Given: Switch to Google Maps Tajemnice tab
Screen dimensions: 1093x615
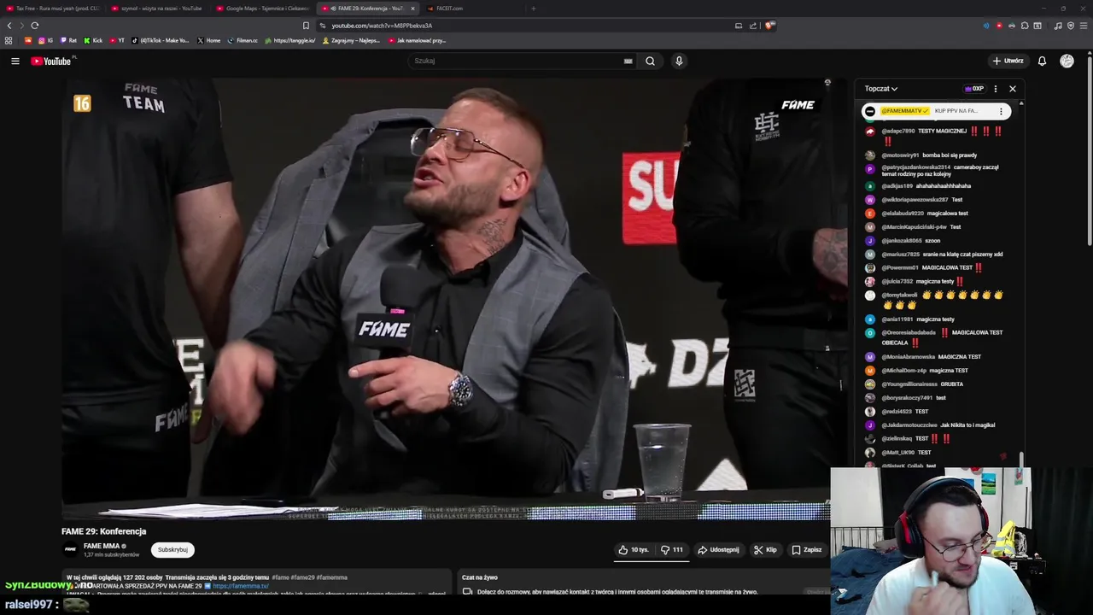Looking at the screenshot, I should point(263,9).
